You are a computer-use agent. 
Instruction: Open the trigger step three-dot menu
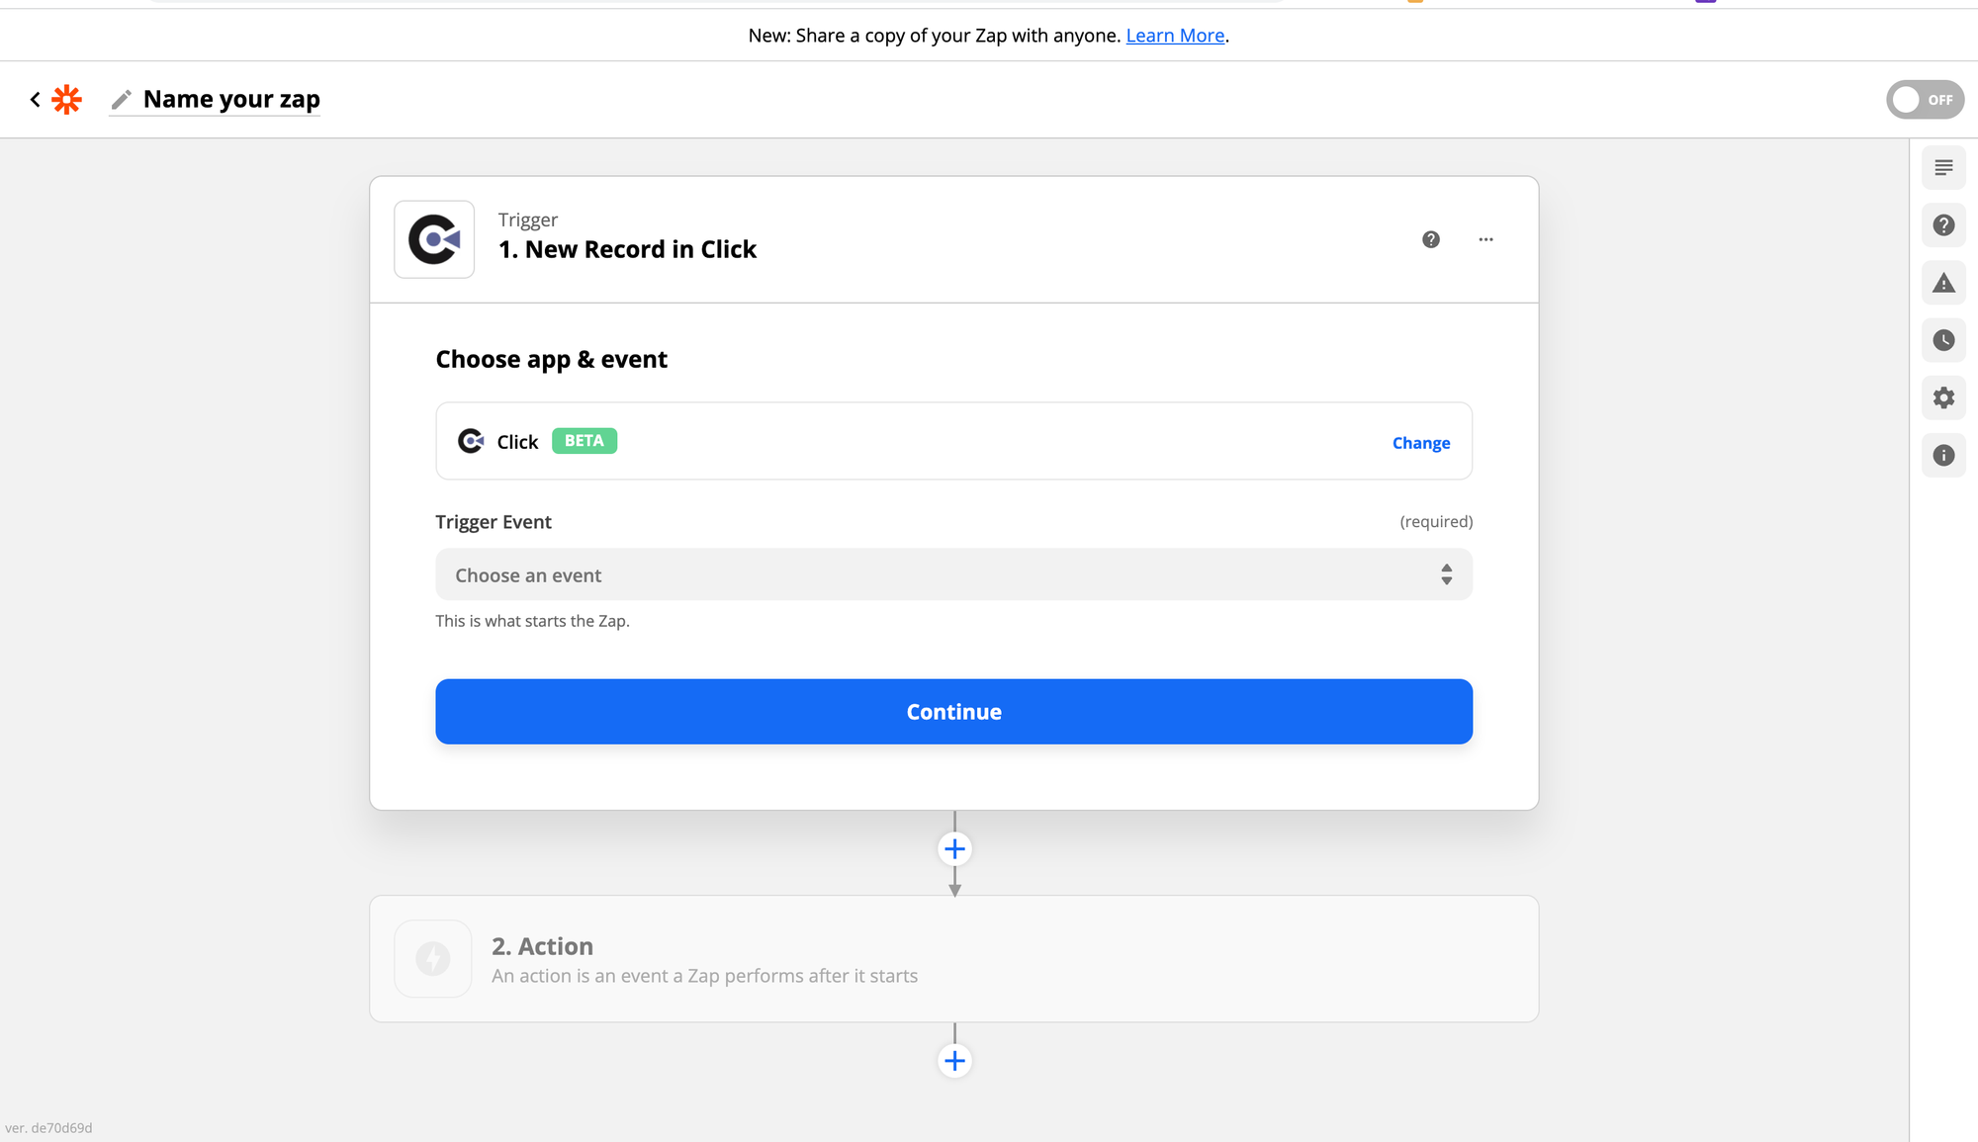coord(1485,239)
